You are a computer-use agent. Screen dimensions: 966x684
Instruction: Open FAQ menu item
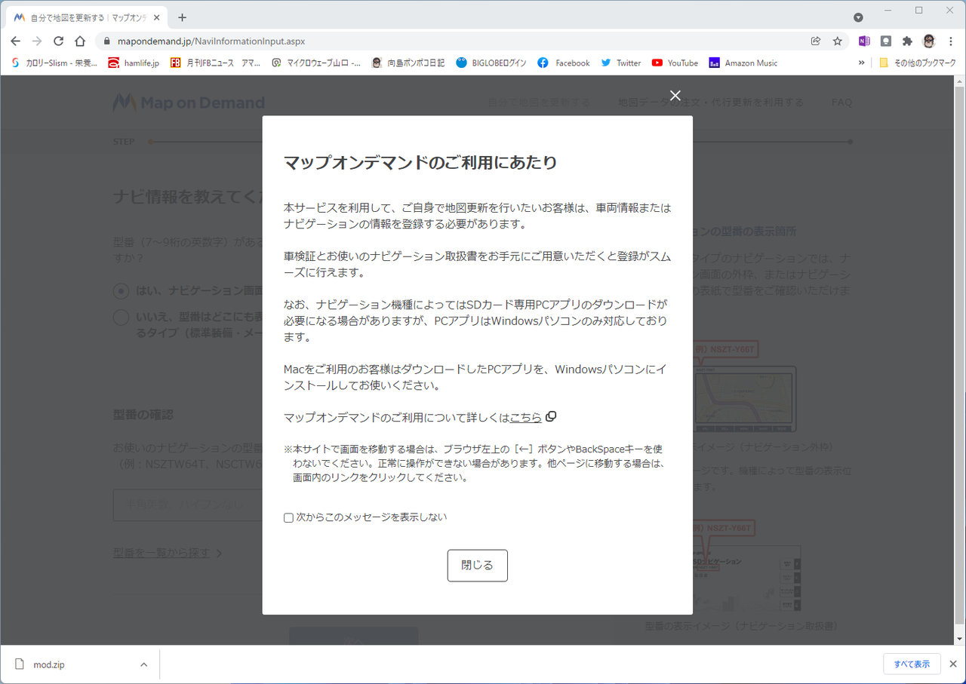click(841, 103)
